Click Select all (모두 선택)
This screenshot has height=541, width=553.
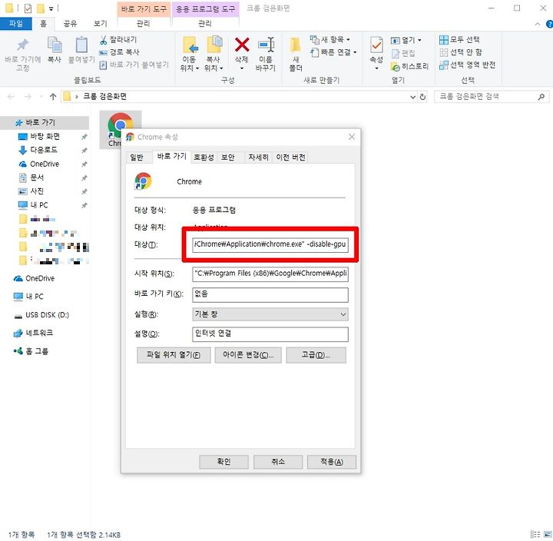459,39
